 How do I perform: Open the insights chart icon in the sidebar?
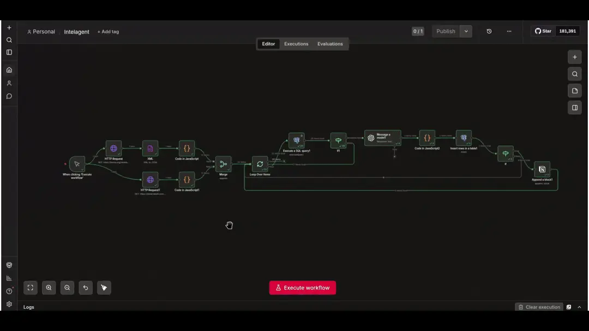pyautogui.click(x=9, y=278)
